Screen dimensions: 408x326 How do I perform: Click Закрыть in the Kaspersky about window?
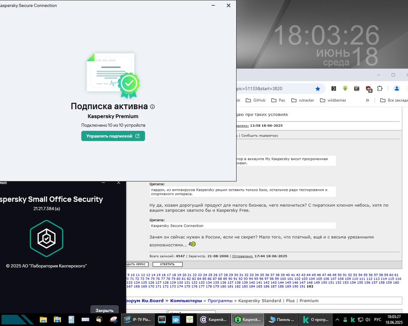click(104, 310)
